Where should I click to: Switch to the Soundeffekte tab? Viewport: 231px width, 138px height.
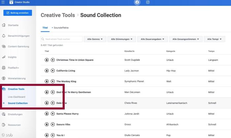(61, 28)
